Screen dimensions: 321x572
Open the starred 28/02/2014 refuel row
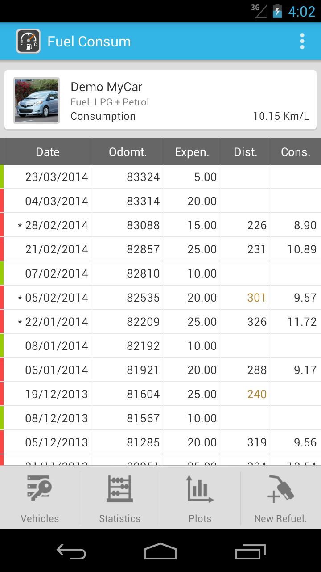57,225
